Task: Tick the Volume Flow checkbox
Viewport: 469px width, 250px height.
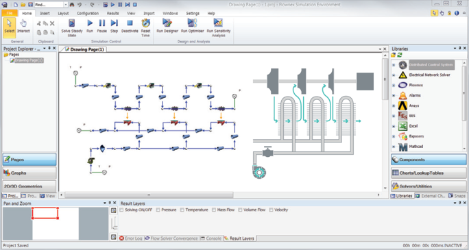Action: click(x=240, y=210)
